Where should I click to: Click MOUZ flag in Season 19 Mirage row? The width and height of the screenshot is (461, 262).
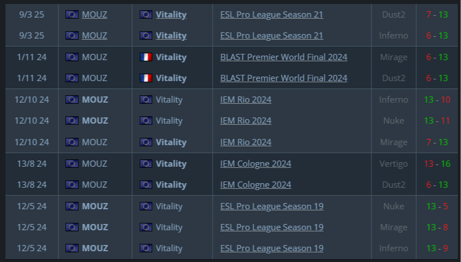click(72, 227)
